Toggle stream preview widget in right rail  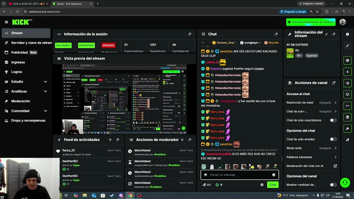(x=347, y=60)
